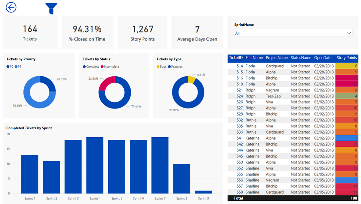Click story points cell of ticket 514
Image resolution: width=361 pixels, height=204 pixels.
[347, 66]
